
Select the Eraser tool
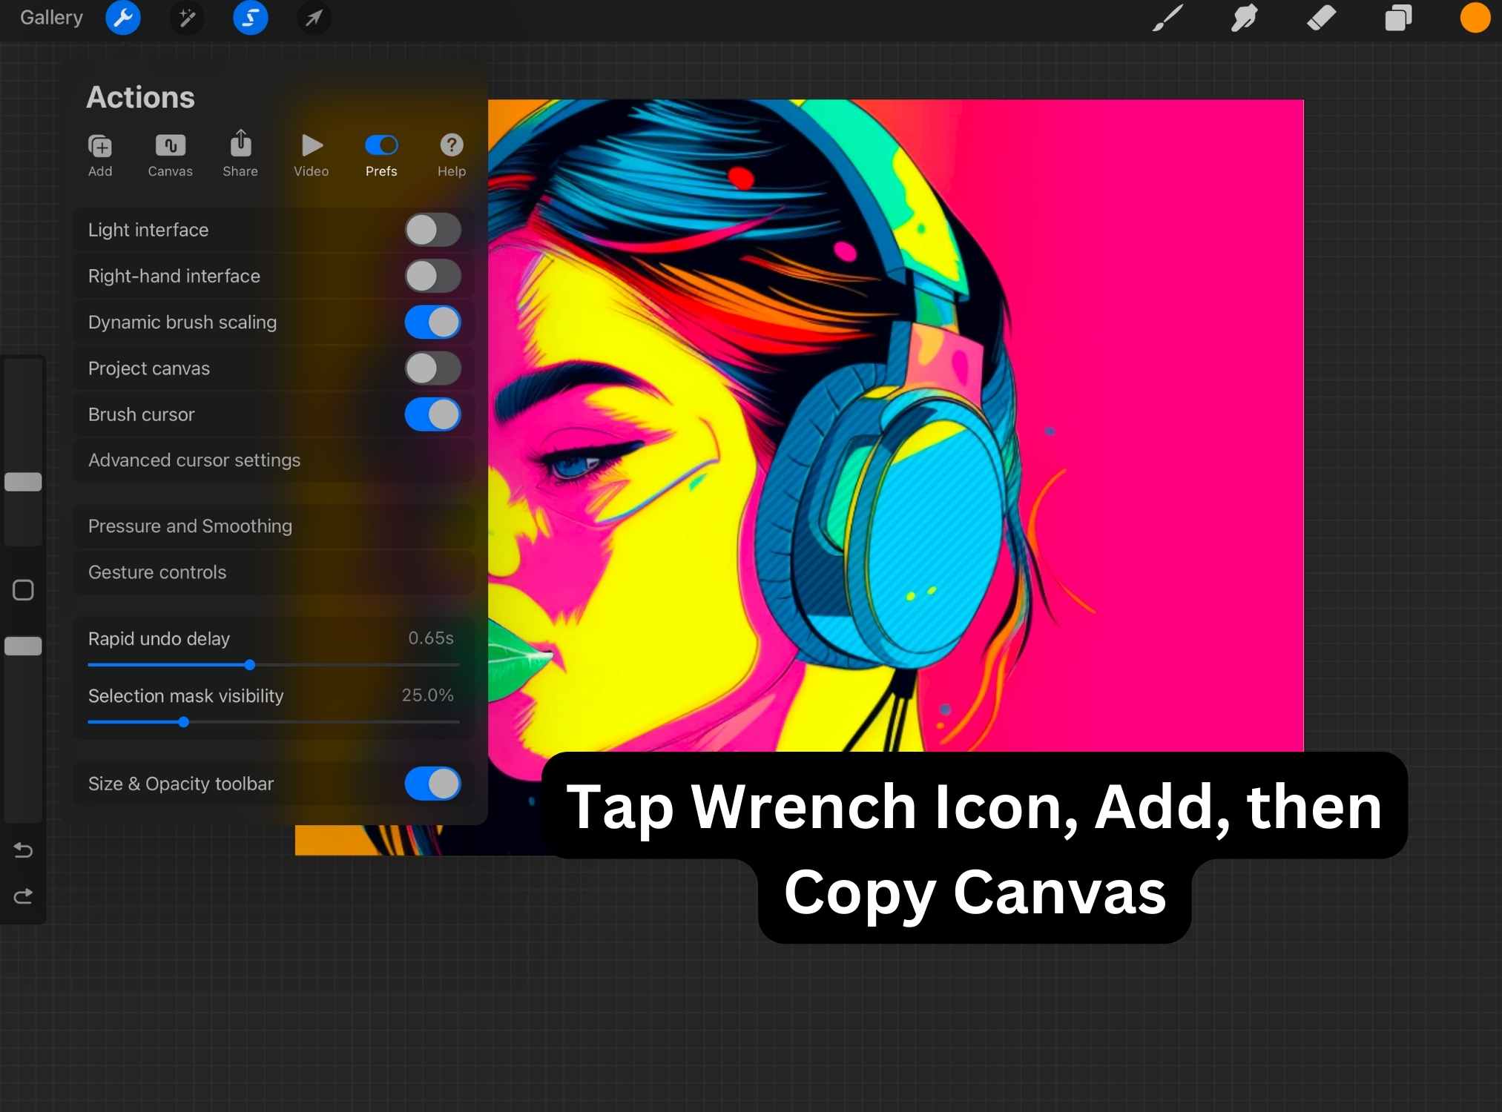coord(1323,18)
